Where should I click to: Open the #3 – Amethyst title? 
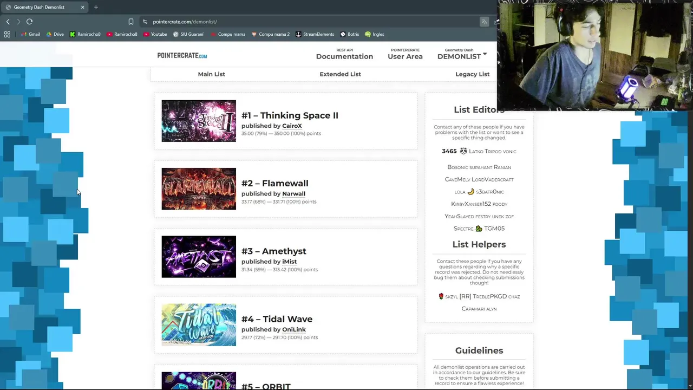click(x=274, y=251)
